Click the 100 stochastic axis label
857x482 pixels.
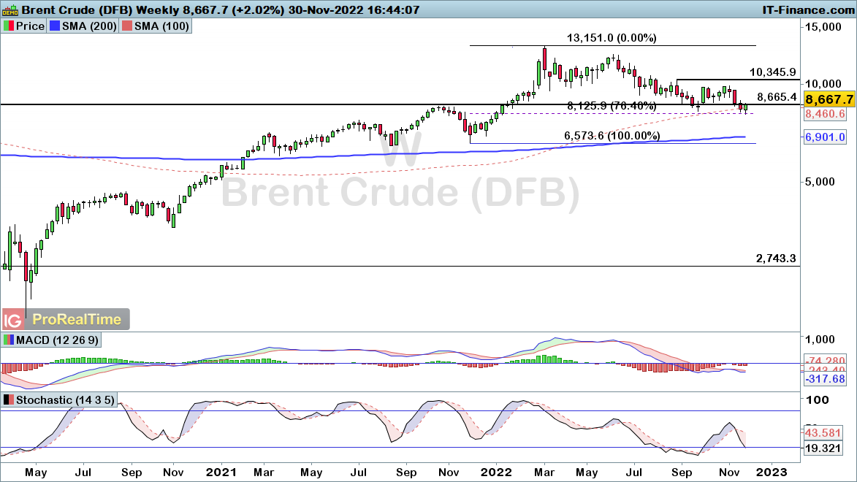coord(818,400)
